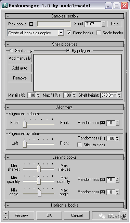130x223 pixels.
Task: Click the spinner at bottom left of dialog
Action: pos(5,215)
